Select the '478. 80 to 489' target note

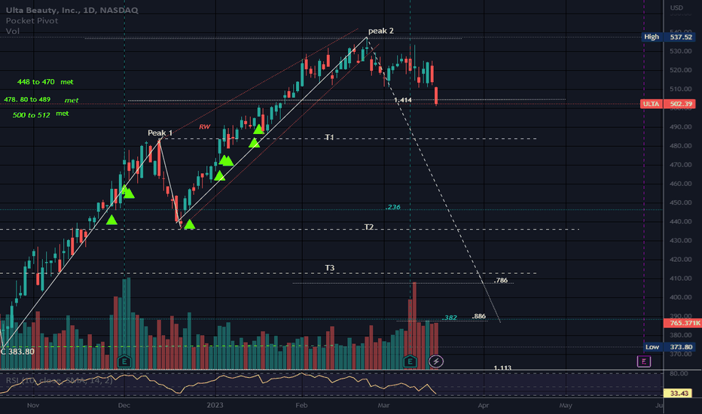click(x=27, y=99)
